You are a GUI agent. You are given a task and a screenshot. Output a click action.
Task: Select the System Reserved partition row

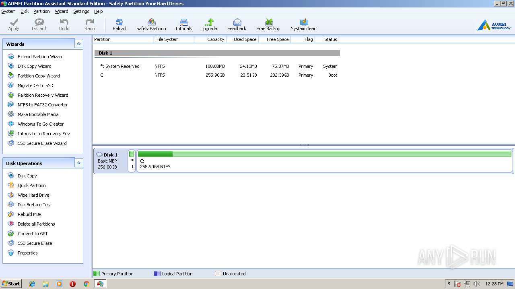pyautogui.click(x=217, y=66)
